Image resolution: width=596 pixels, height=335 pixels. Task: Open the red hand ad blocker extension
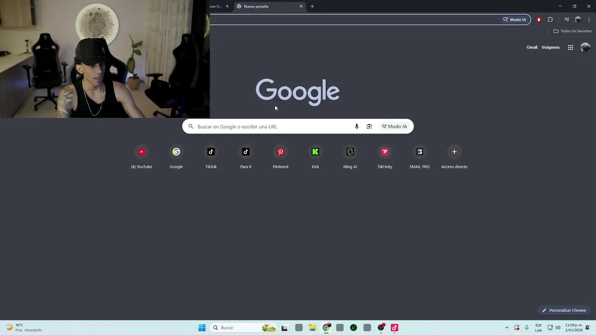coord(539,20)
